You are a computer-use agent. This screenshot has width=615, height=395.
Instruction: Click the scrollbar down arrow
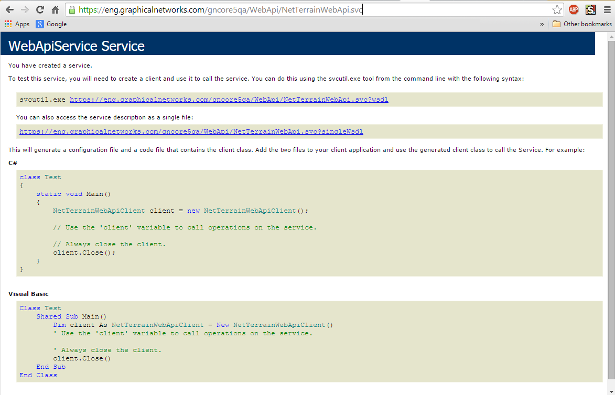tap(610, 390)
